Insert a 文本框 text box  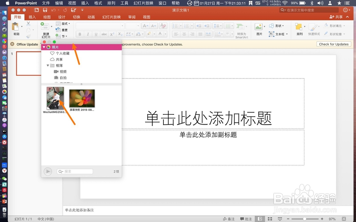[278, 34]
